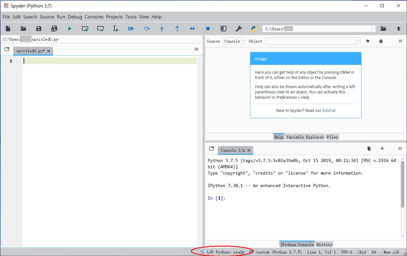This screenshot has height=256, width=407.
Task: Open the Help menu
Action: (157, 17)
